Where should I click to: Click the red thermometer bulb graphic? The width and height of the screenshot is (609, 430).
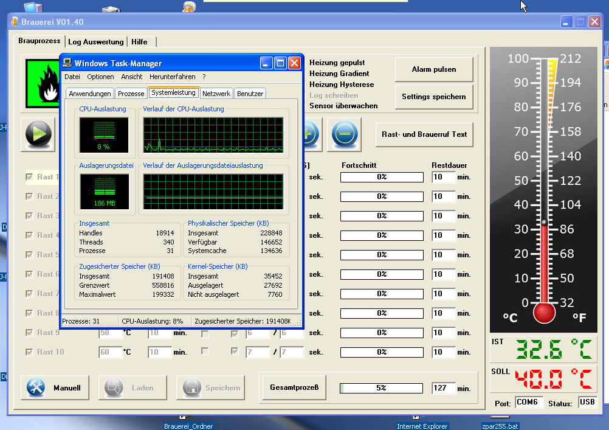(544, 313)
